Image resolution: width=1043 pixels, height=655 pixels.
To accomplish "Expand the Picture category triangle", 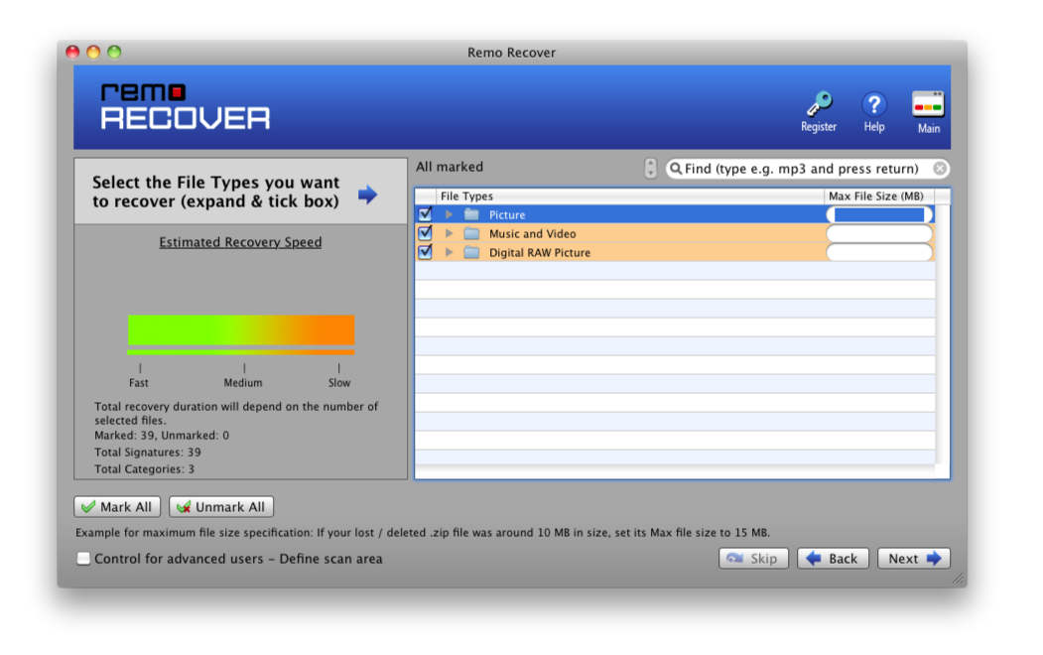I will pyautogui.click(x=449, y=214).
